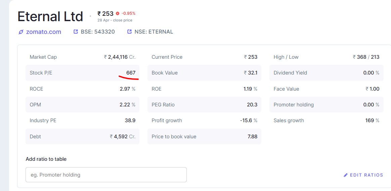Click the red down indicator beside -0.95%
The image size is (391, 191).
tap(118, 13)
